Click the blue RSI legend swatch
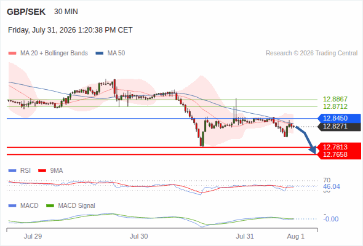 (12, 171)
